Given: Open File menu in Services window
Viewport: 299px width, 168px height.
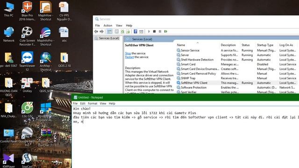Looking at the screenshot, I should [x=98, y=26].
